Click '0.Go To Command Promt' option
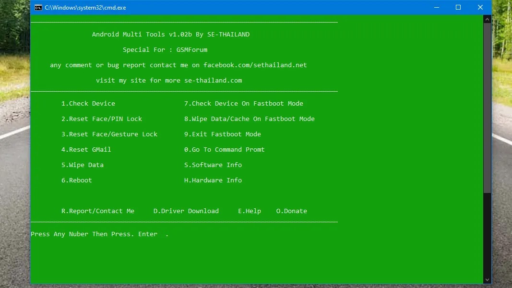 coord(224,150)
